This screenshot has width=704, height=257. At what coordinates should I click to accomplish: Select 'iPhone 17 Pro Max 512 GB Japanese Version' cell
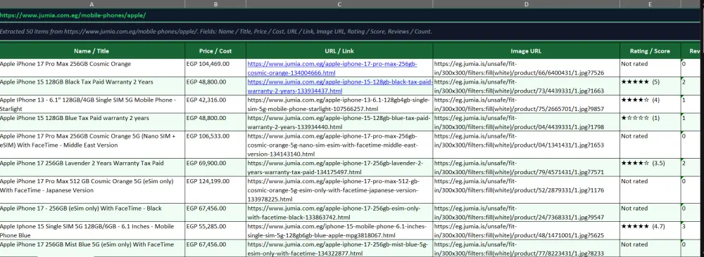coord(92,190)
